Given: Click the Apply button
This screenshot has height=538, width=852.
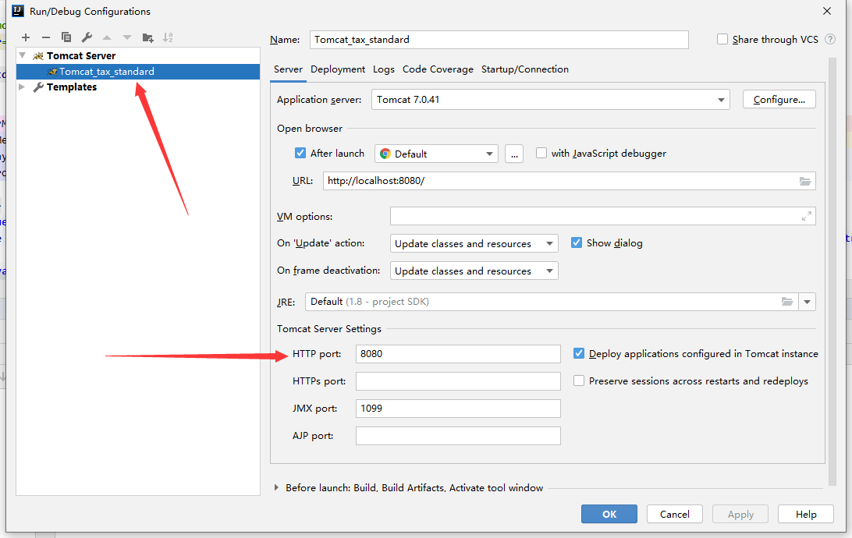Looking at the screenshot, I should (x=740, y=514).
